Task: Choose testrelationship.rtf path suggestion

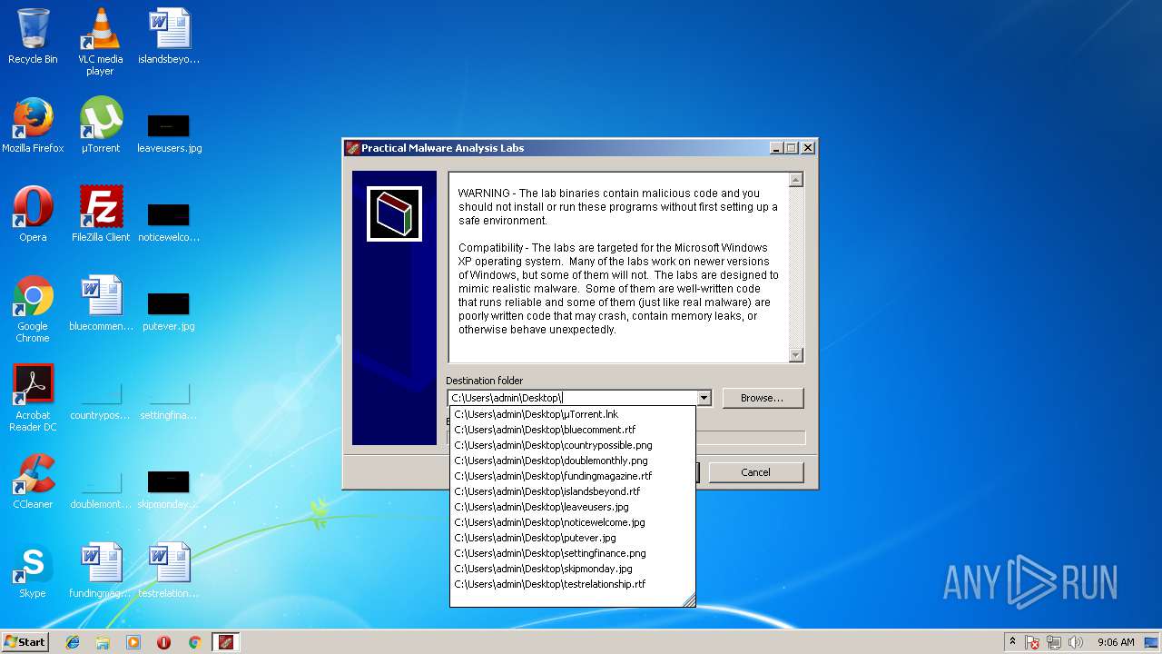Action: pyautogui.click(x=572, y=584)
